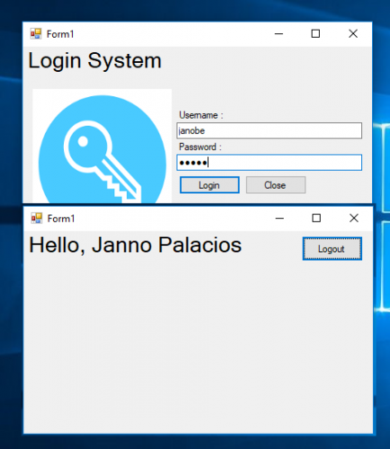Minimize the Hello Janno Palacios window

point(279,218)
